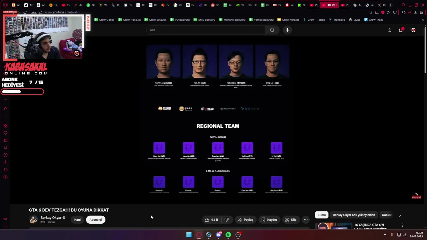Like the video with 4,1 B likes
Screen dimensions: 427x240
point(211,220)
